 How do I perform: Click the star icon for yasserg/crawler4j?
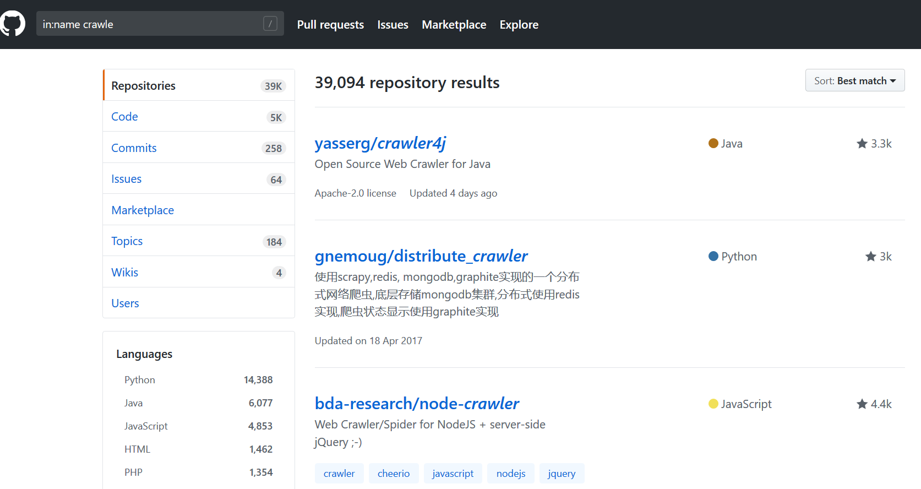pyautogui.click(x=862, y=144)
